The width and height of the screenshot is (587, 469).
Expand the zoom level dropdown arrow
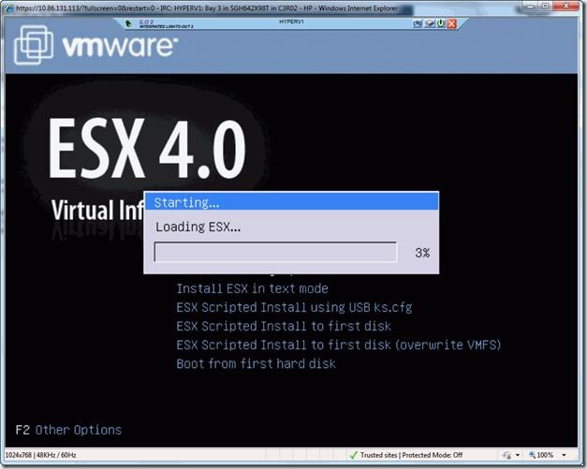click(x=564, y=455)
